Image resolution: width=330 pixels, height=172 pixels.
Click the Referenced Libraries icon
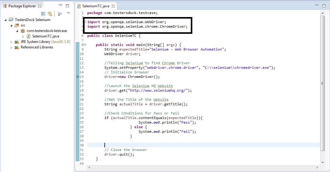tap(16, 47)
